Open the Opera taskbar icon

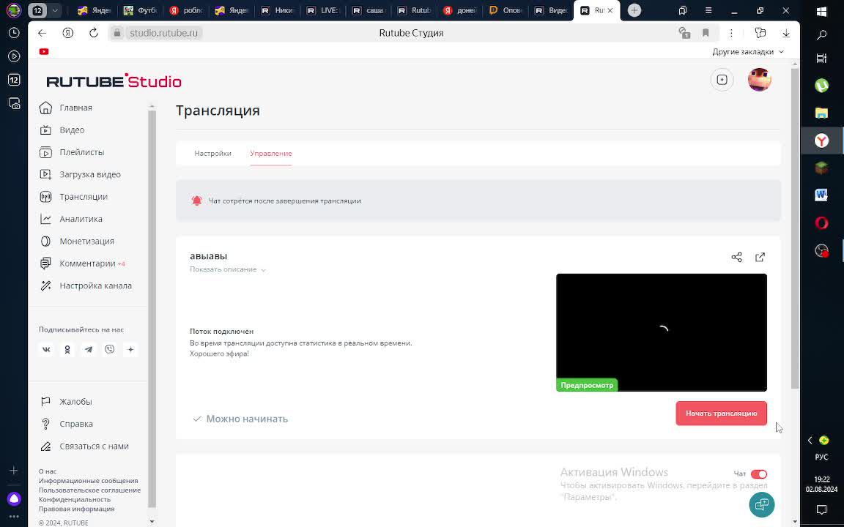[x=821, y=222]
